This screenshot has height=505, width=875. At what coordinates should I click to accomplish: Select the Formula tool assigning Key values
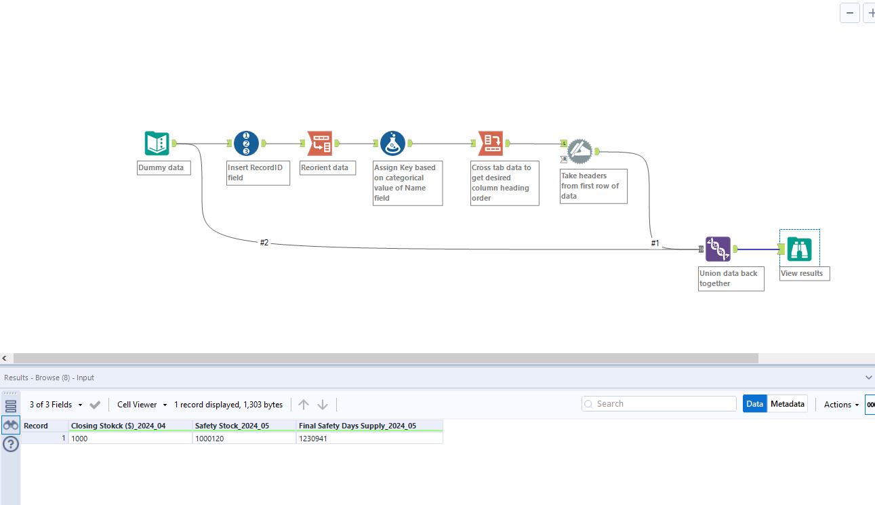point(392,143)
